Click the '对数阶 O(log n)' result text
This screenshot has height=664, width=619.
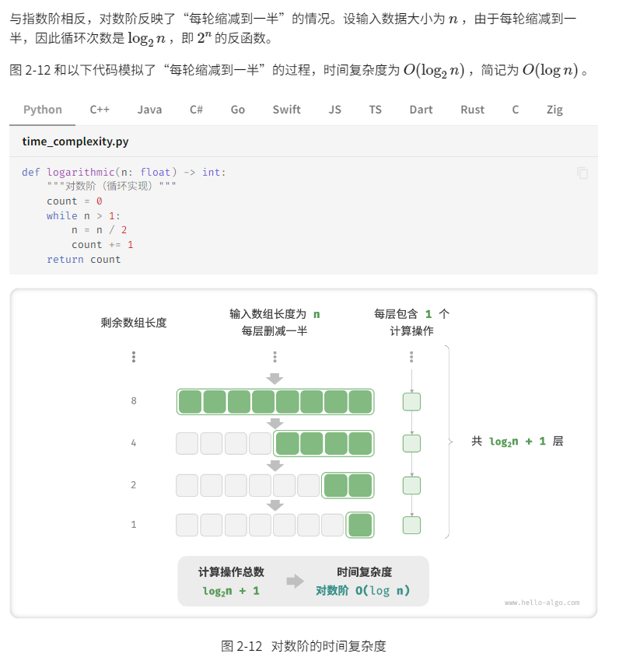coord(363,591)
